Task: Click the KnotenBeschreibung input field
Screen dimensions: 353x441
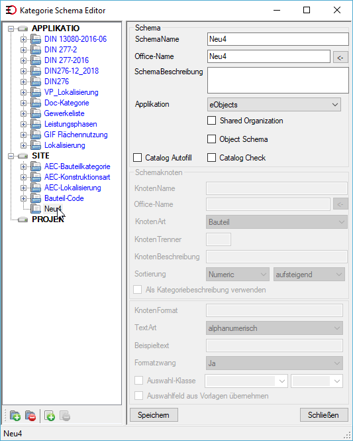Action: click(x=277, y=257)
